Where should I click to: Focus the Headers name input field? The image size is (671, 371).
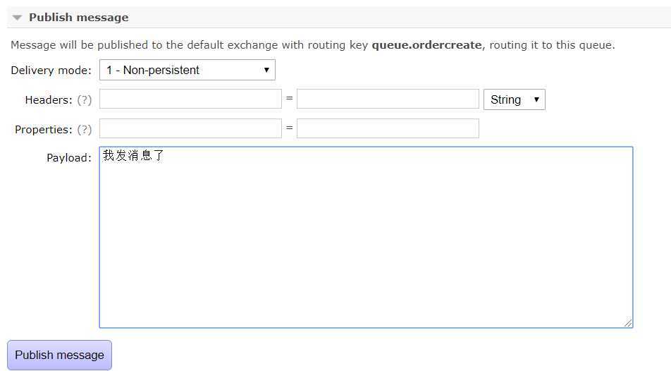[x=190, y=99]
